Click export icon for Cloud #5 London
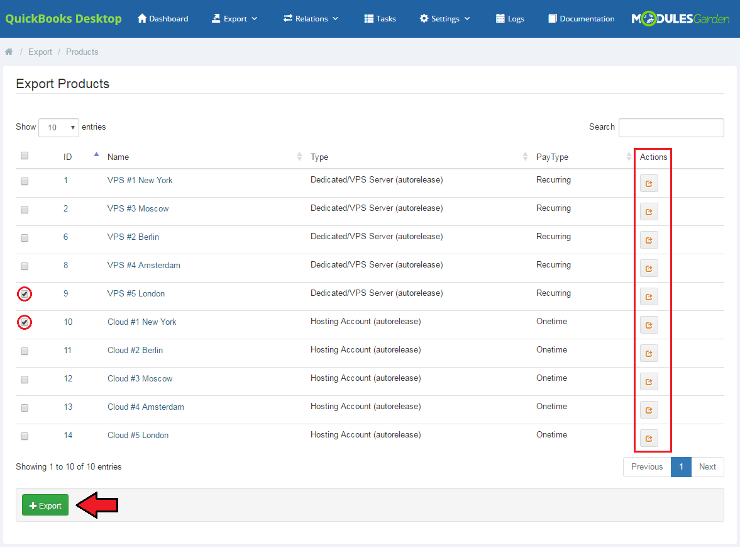The image size is (740, 547). pyautogui.click(x=649, y=438)
